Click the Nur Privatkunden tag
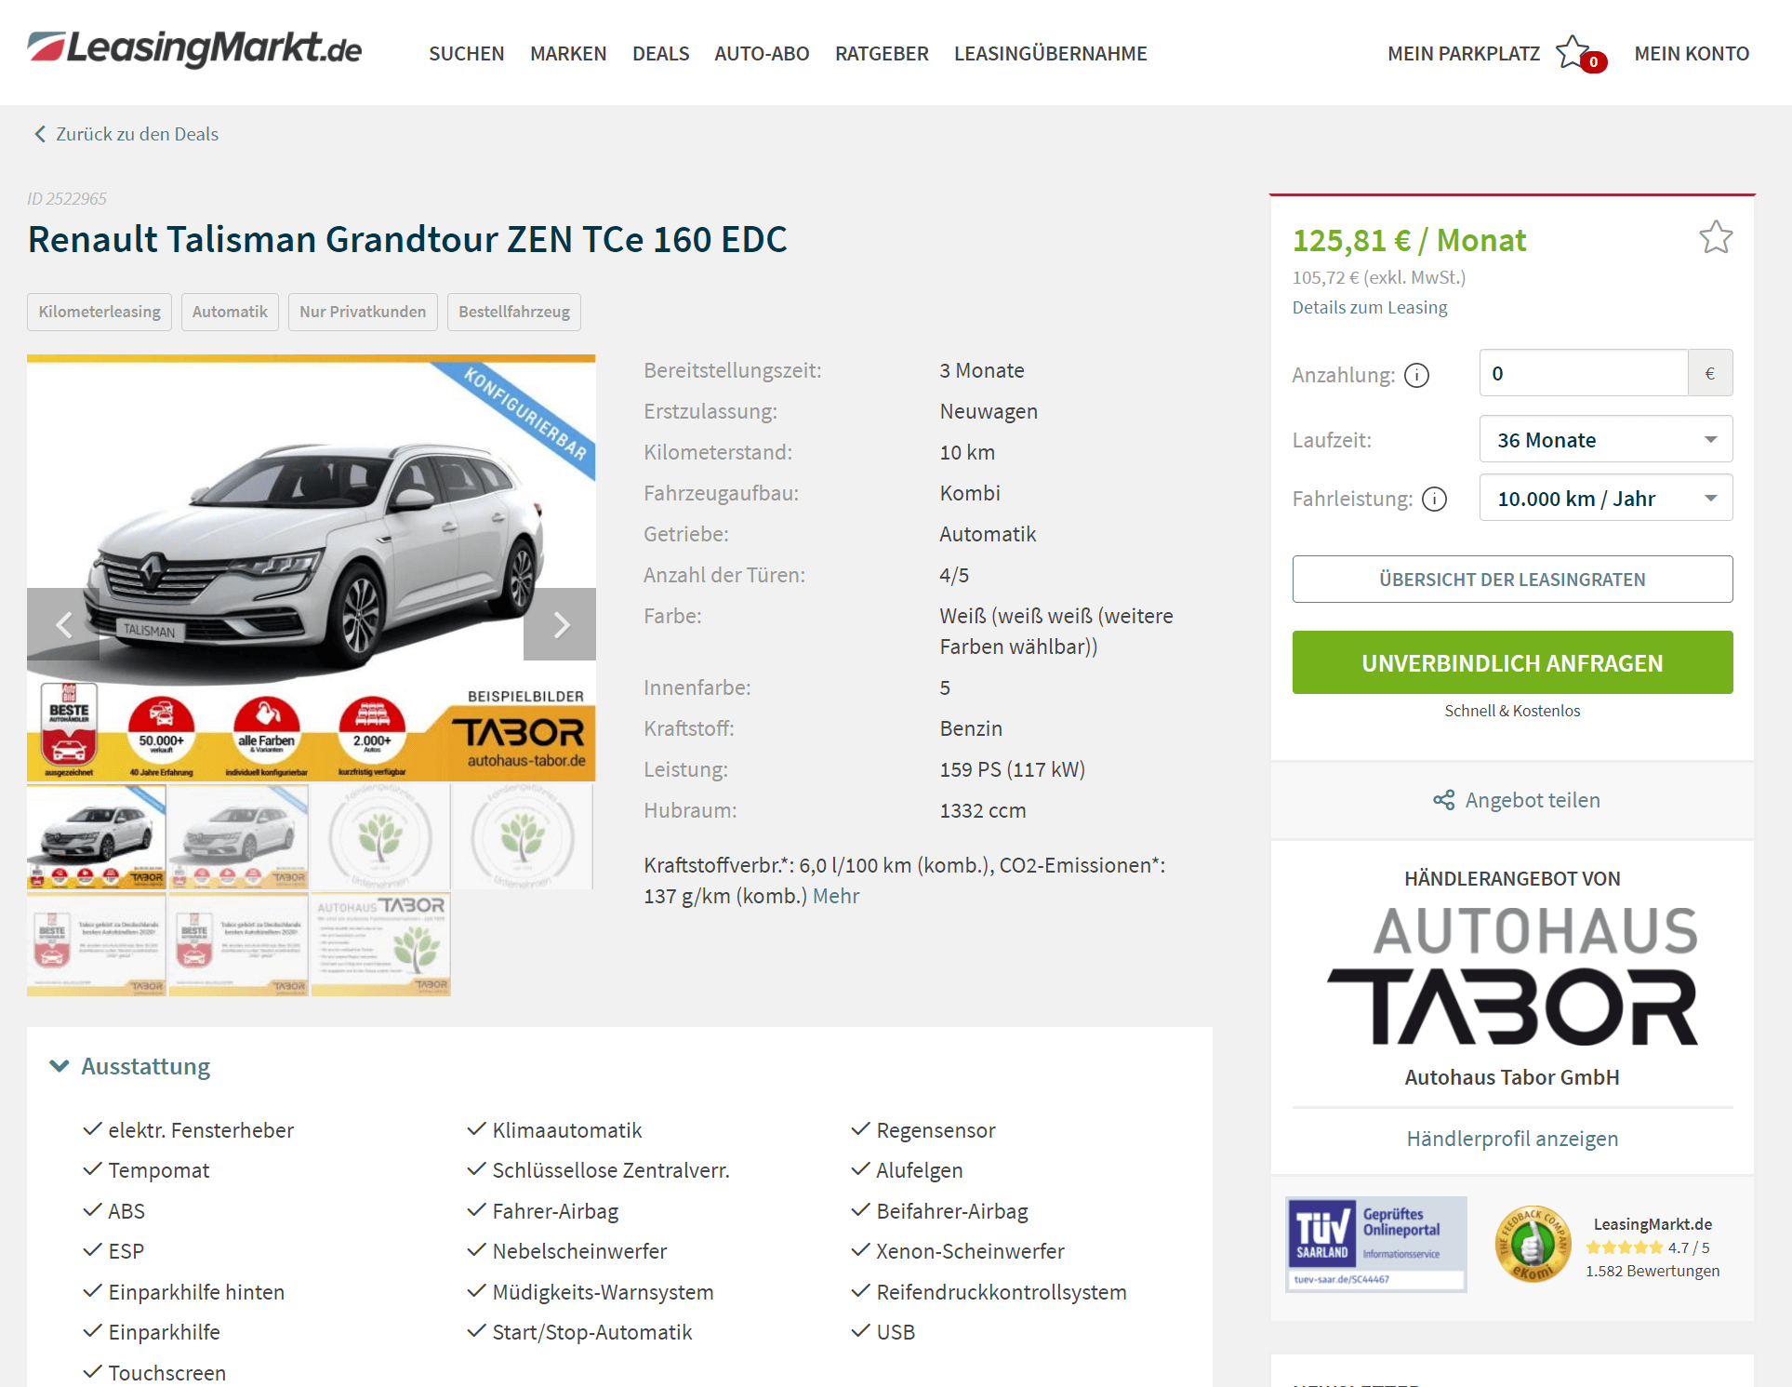Screen dimensions: 1792x1387 [x=363, y=312]
